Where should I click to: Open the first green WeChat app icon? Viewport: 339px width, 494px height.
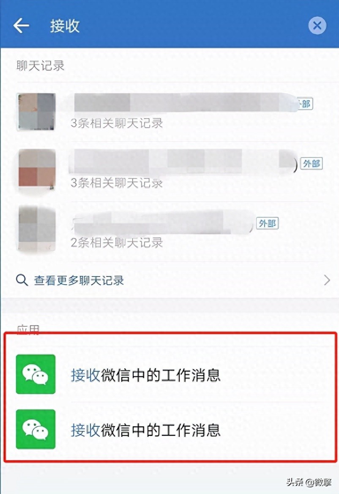tap(36, 374)
